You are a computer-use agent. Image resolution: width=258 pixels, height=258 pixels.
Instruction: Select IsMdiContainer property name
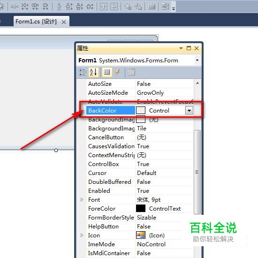click(x=109, y=253)
